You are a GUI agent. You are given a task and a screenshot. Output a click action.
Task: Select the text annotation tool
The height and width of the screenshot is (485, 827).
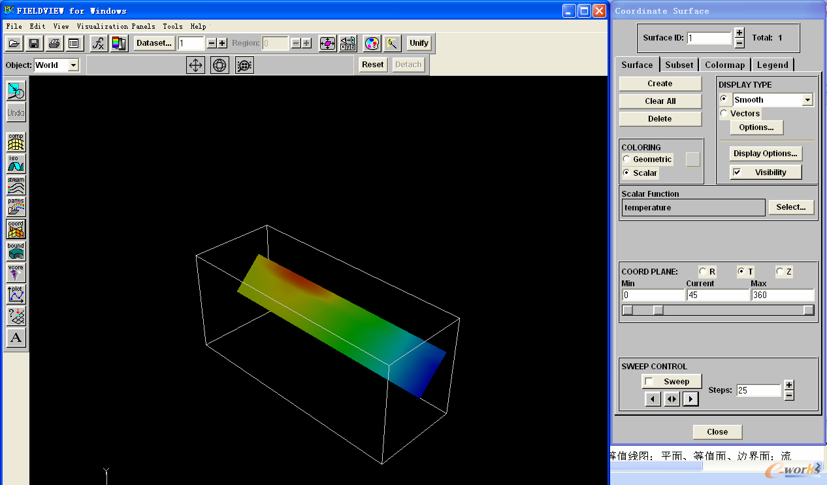[16, 338]
